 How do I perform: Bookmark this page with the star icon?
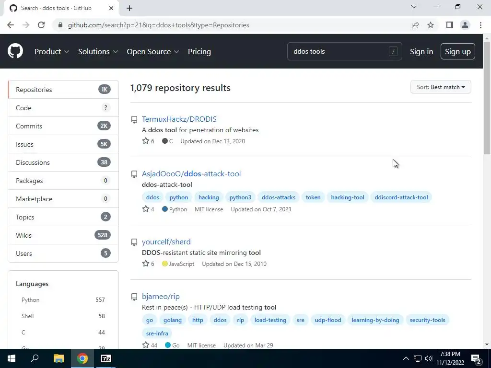tap(431, 25)
